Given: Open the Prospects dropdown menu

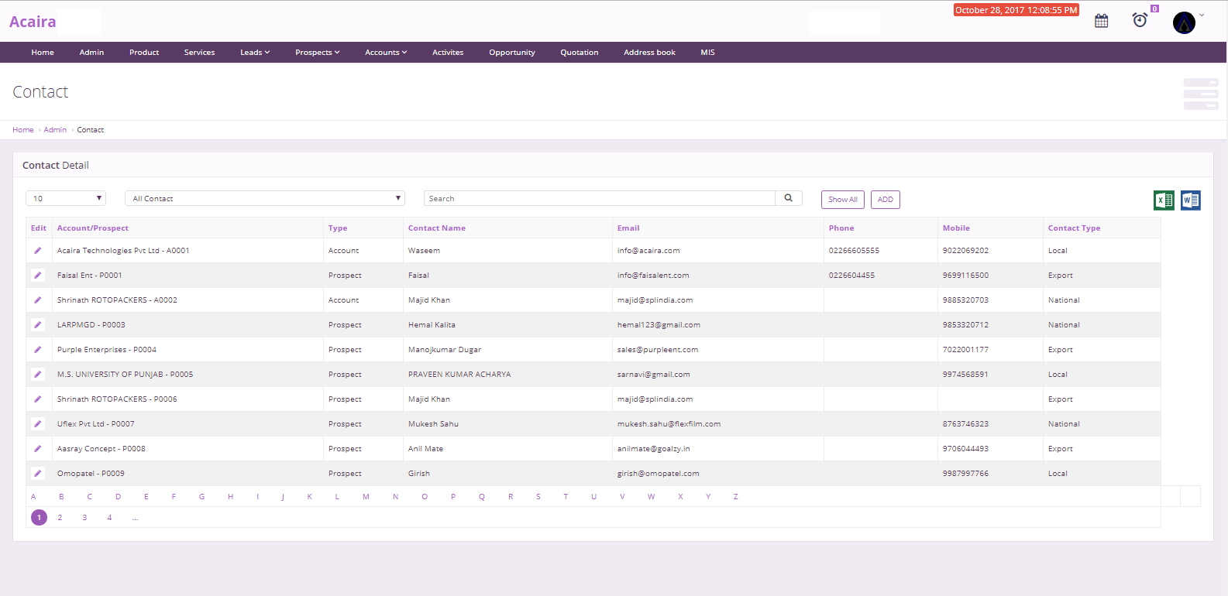Looking at the screenshot, I should click(317, 53).
